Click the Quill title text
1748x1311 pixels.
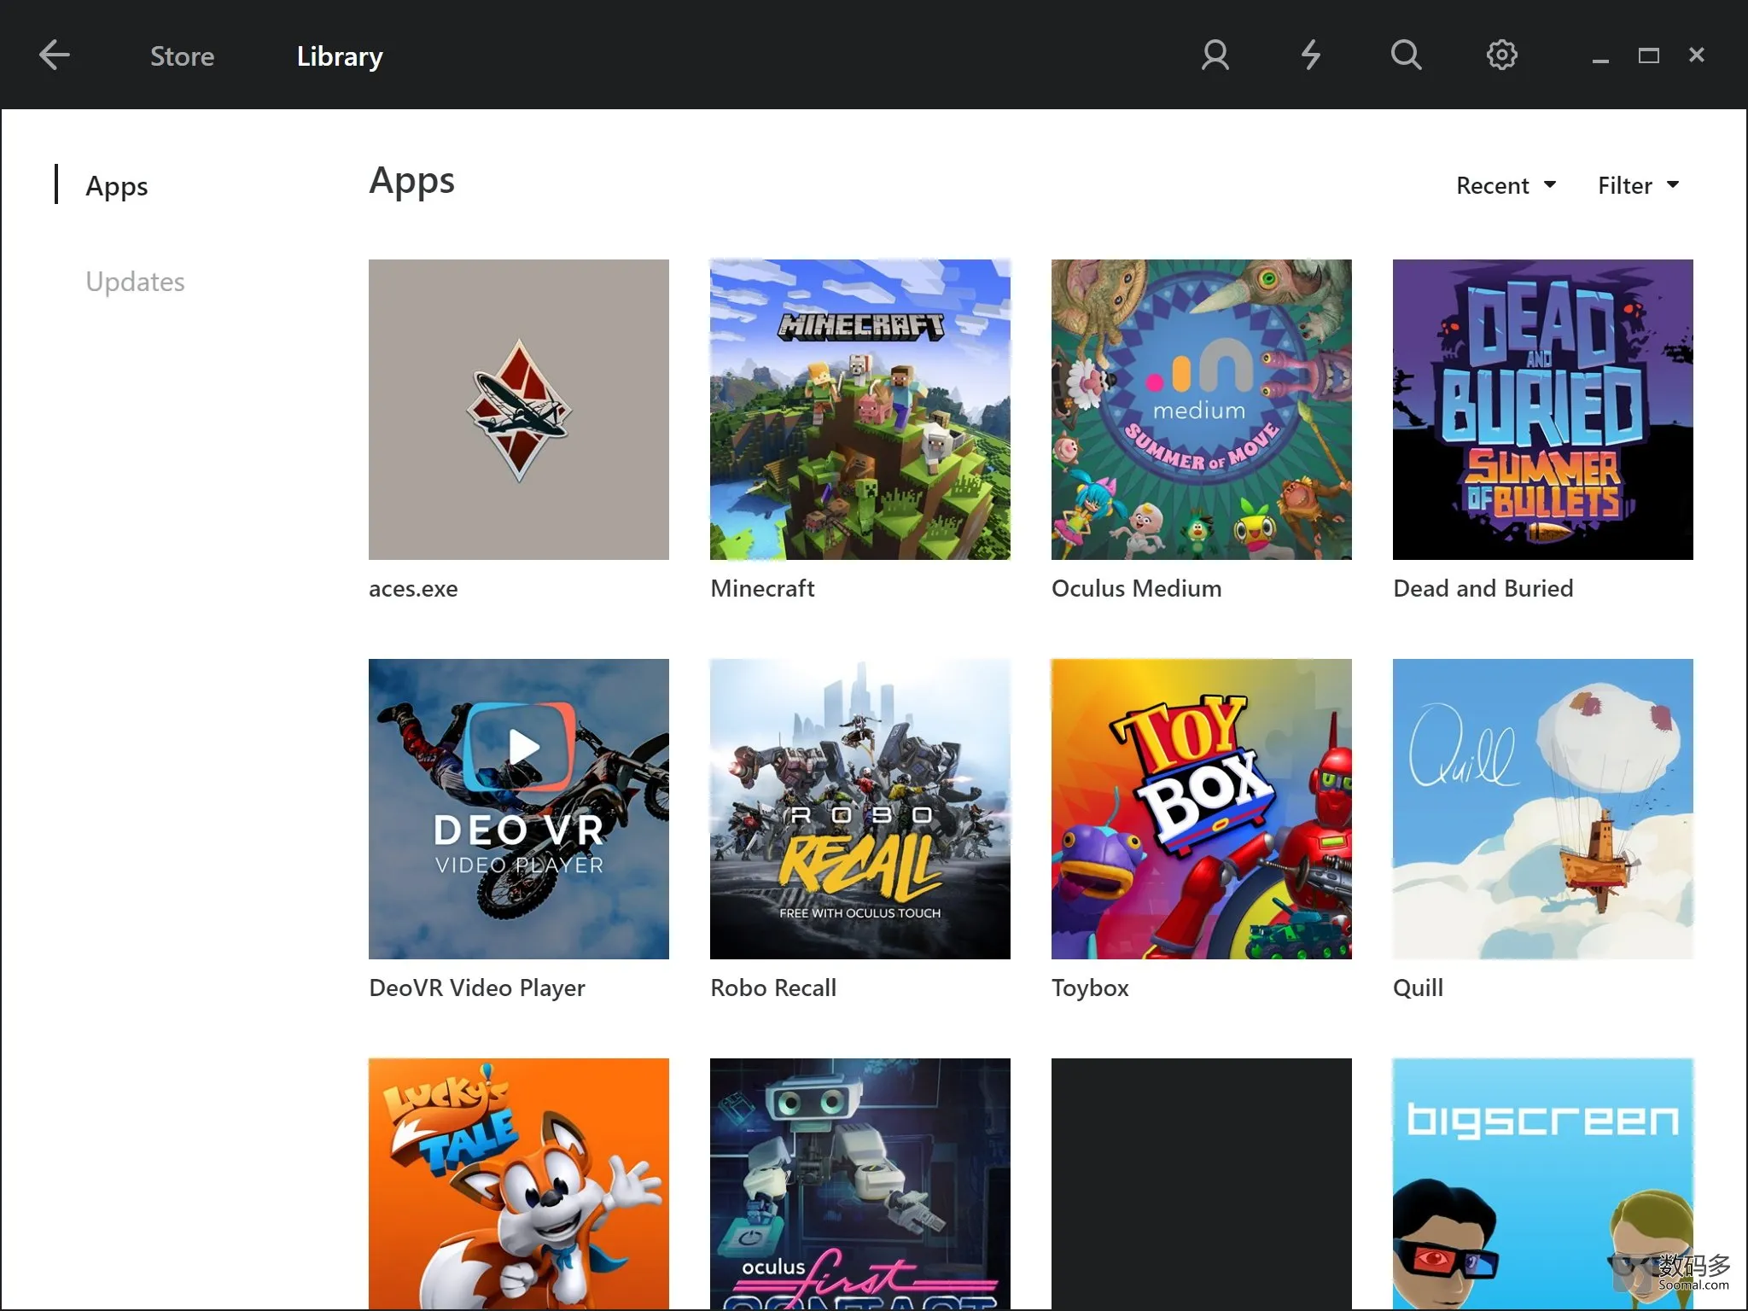[1418, 988]
